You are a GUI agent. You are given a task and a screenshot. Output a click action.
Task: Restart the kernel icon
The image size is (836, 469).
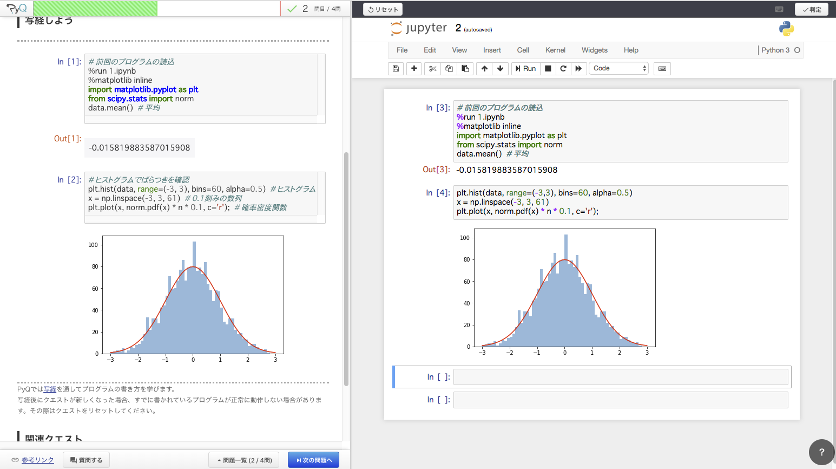click(x=563, y=69)
